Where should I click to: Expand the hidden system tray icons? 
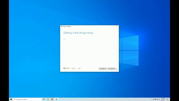tap(151, 99)
